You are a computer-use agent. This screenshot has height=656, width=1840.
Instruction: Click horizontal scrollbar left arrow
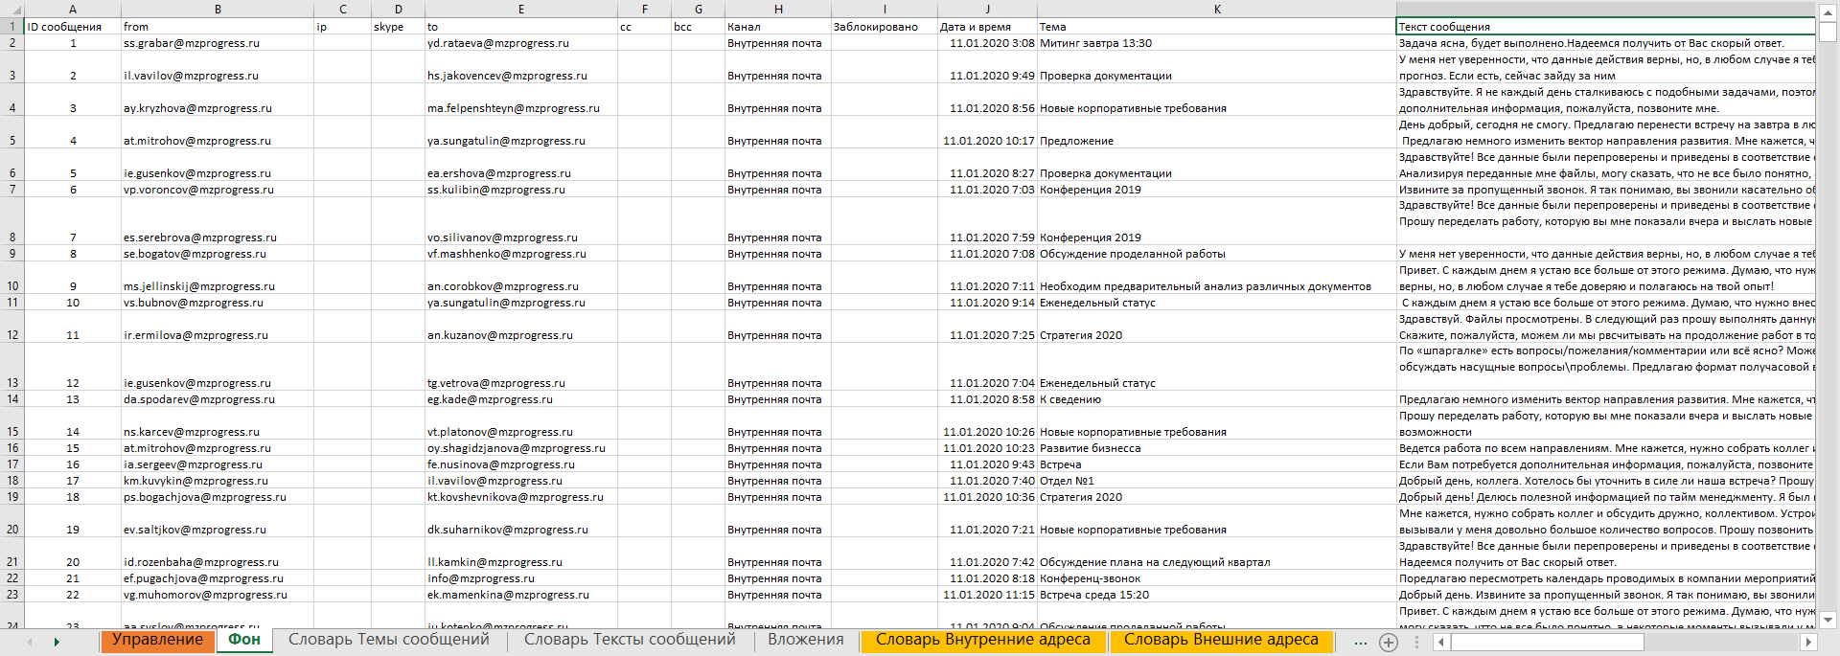pos(1440,643)
